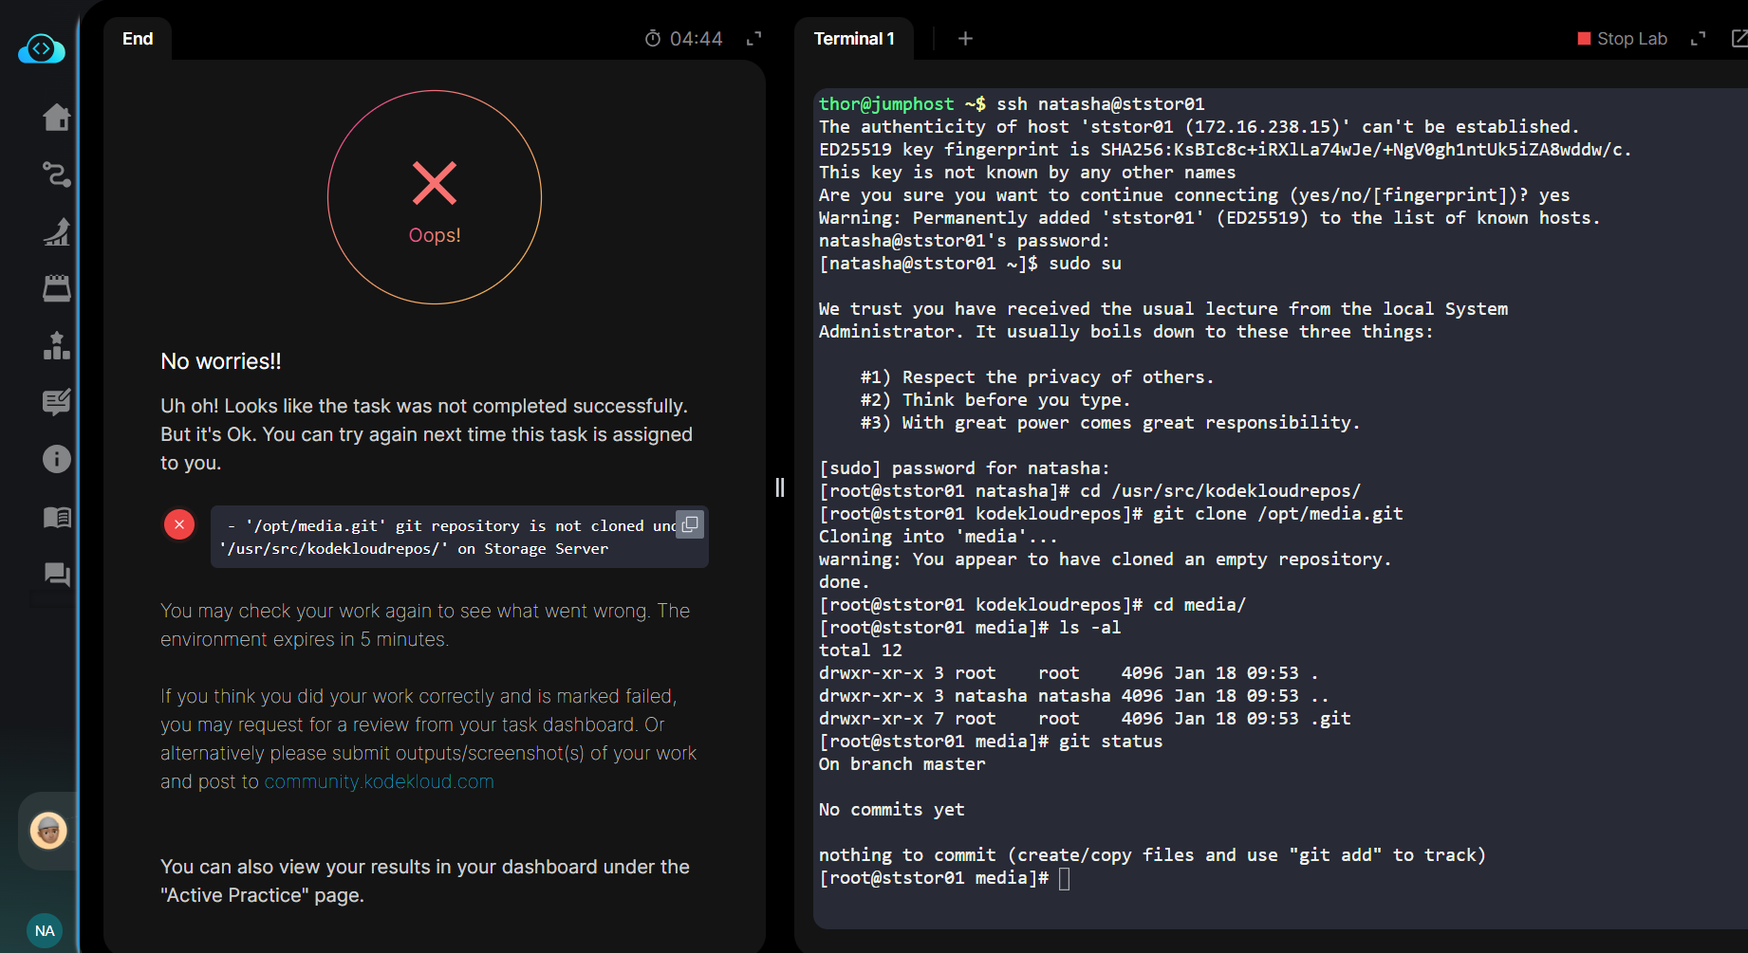The image size is (1748, 953).
Task: Open the info circle icon in sidebar
Action: click(x=57, y=460)
